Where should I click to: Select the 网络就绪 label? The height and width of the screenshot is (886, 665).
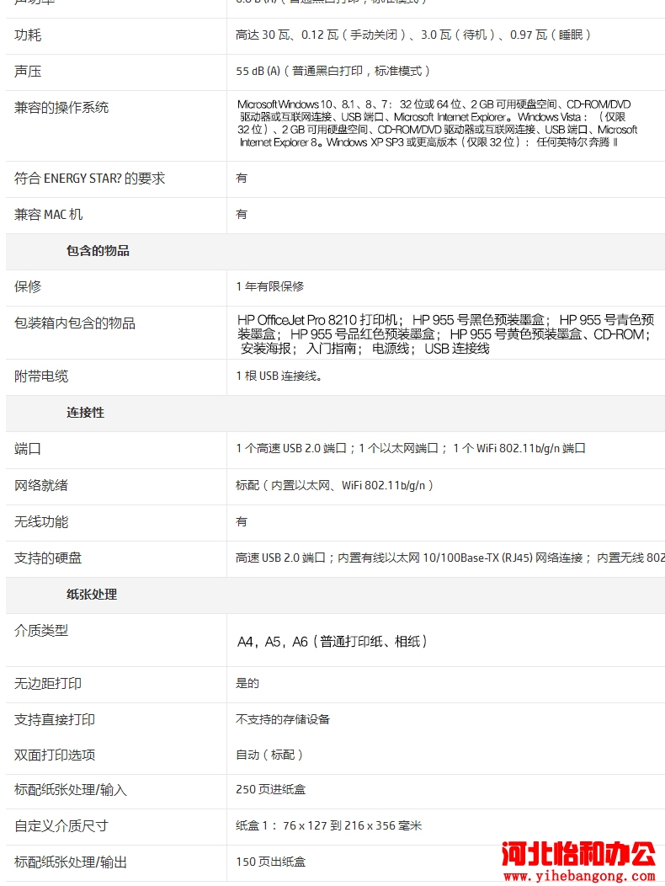[41, 485]
